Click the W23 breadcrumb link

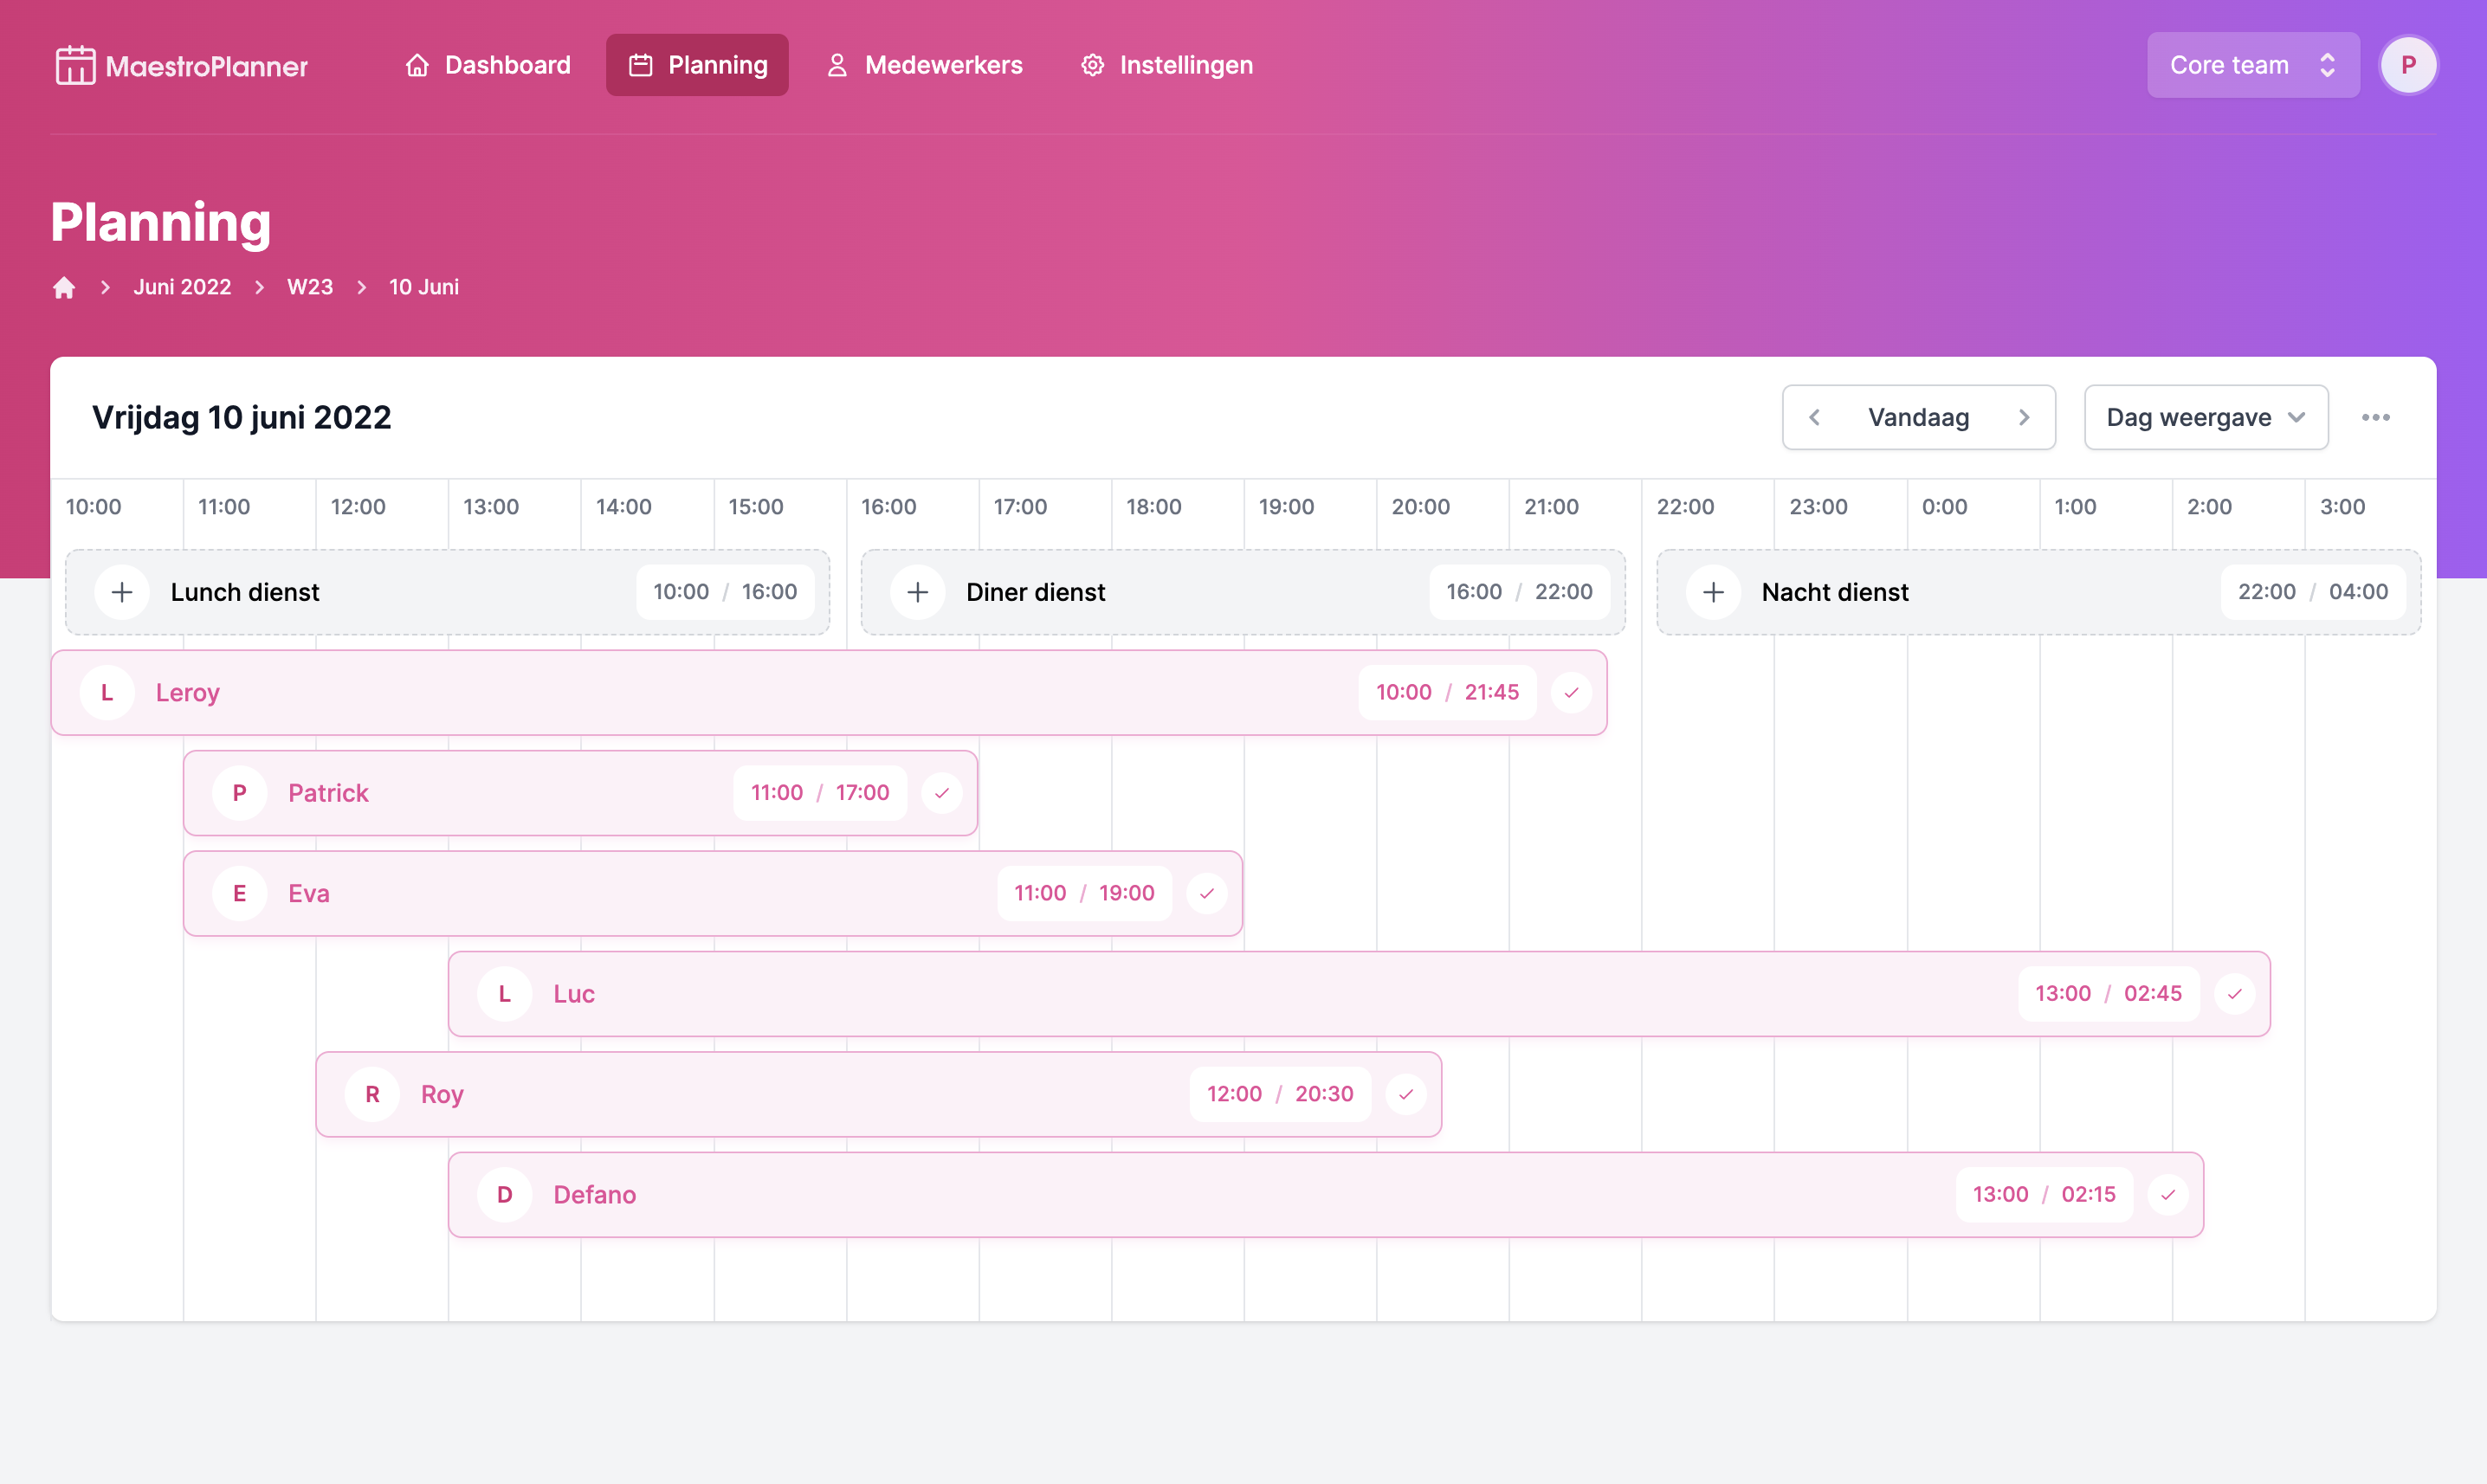(310, 288)
